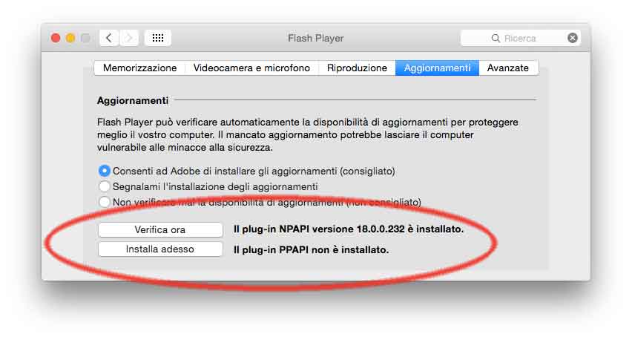Screen dimensions: 632x340
Task: Focus the Ricerca search field
Action: [x=530, y=38]
